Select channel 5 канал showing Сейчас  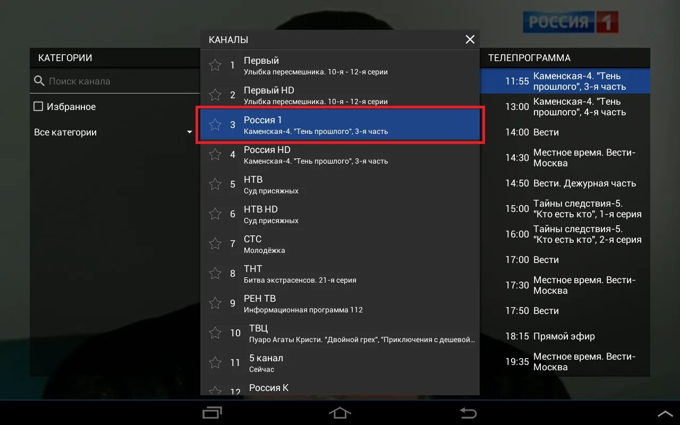pos(340,363)
